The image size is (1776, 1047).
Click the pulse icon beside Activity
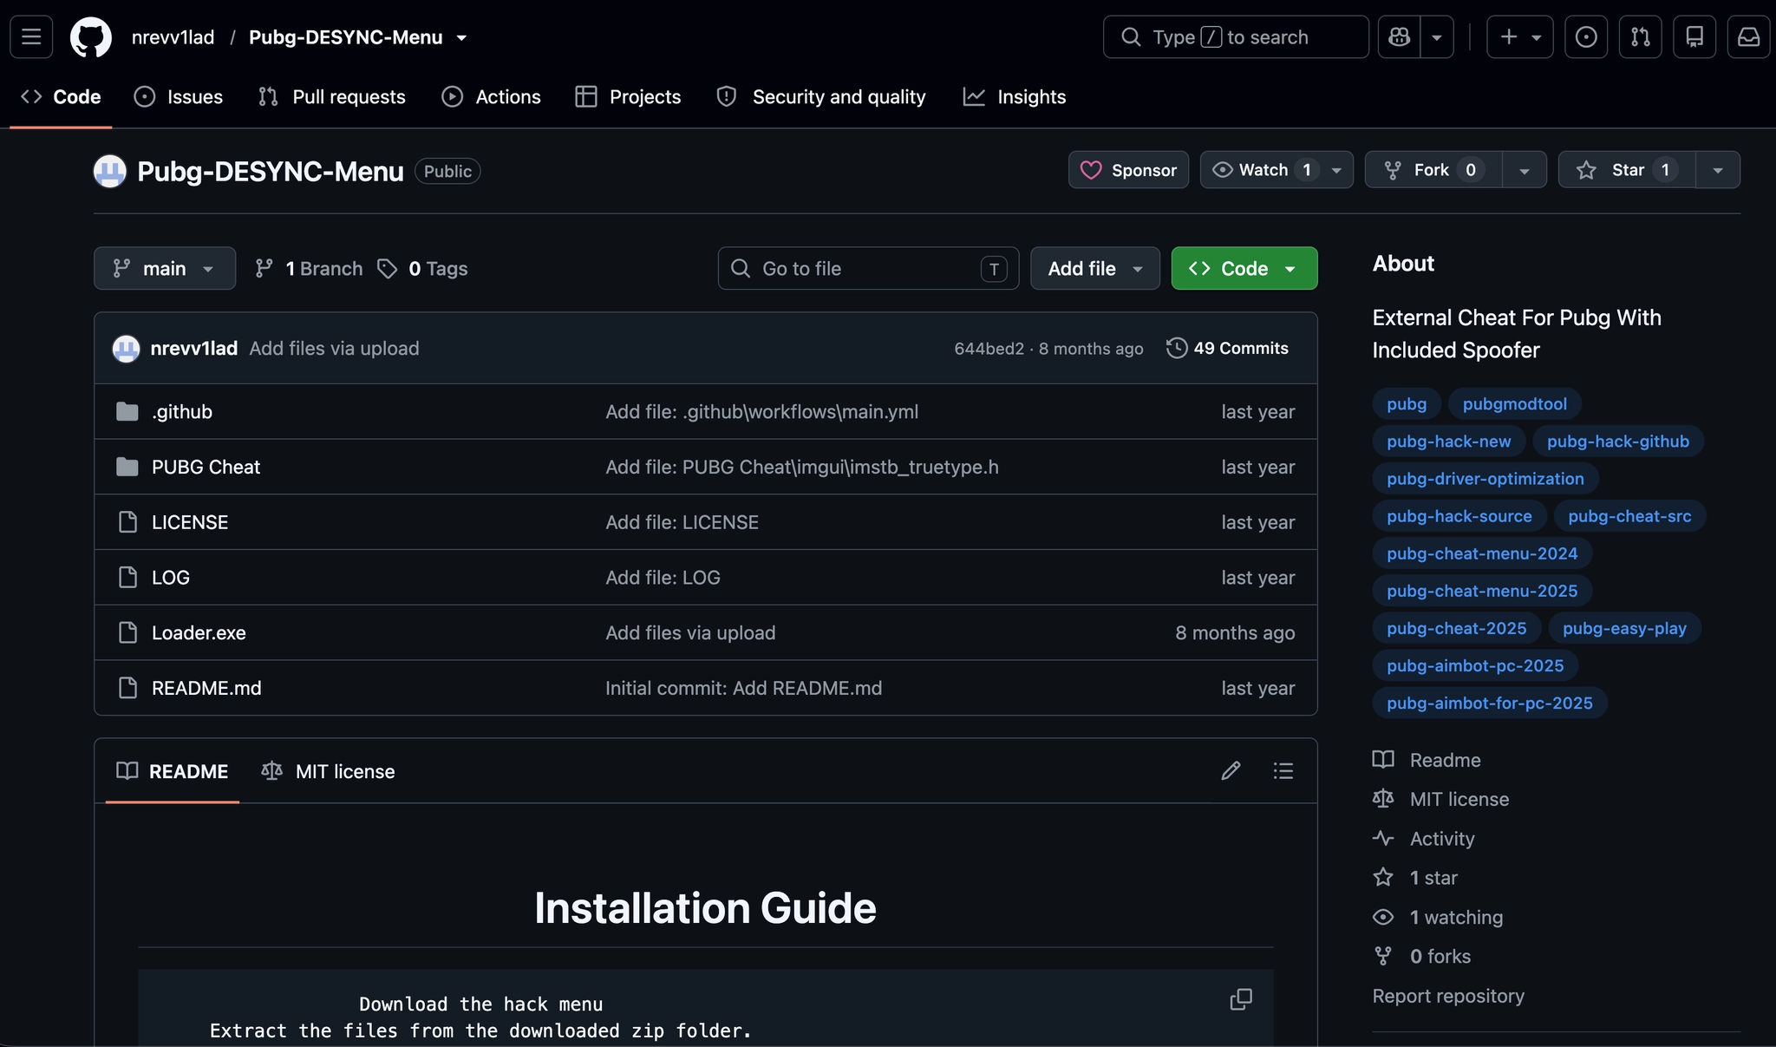pos(1383,838)
